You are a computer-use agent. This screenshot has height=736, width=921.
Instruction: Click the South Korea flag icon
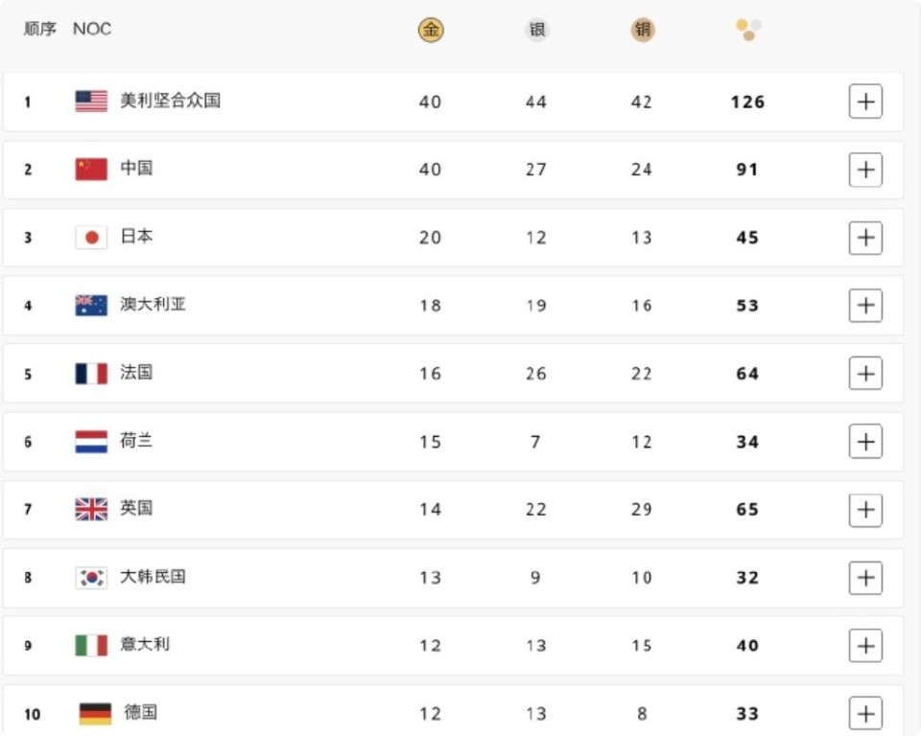point(91,578)
